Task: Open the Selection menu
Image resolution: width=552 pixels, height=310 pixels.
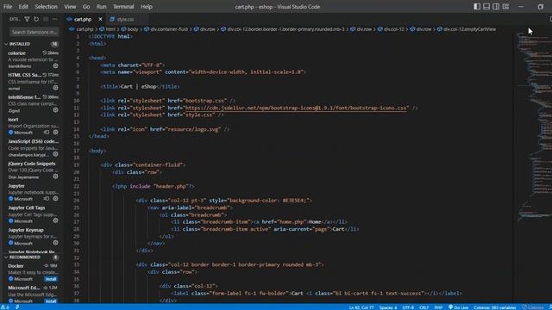Action: click(x=46, y=7)
